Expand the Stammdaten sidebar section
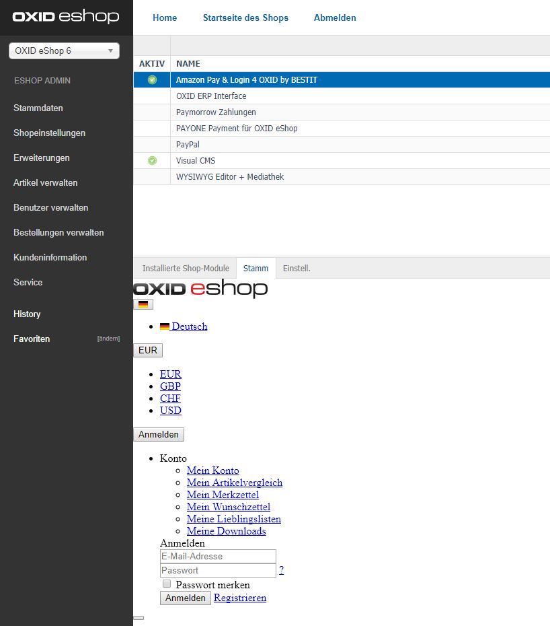The image size is (550, 626). [x=38, y=108]
